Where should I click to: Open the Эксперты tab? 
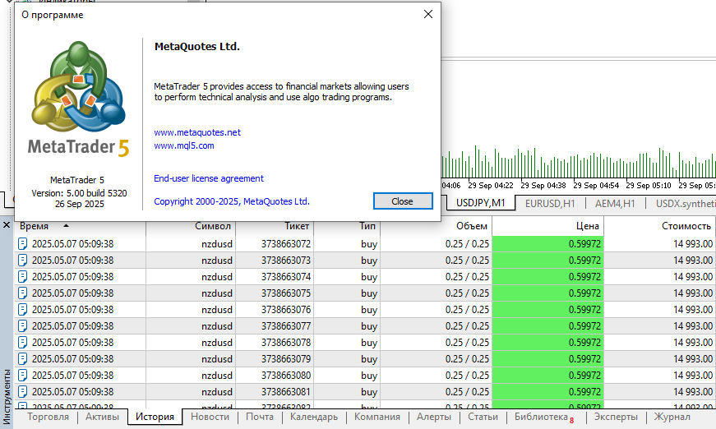click(616, 417)
